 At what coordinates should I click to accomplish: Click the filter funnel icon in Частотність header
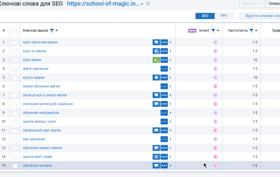(x=251, y=31)
